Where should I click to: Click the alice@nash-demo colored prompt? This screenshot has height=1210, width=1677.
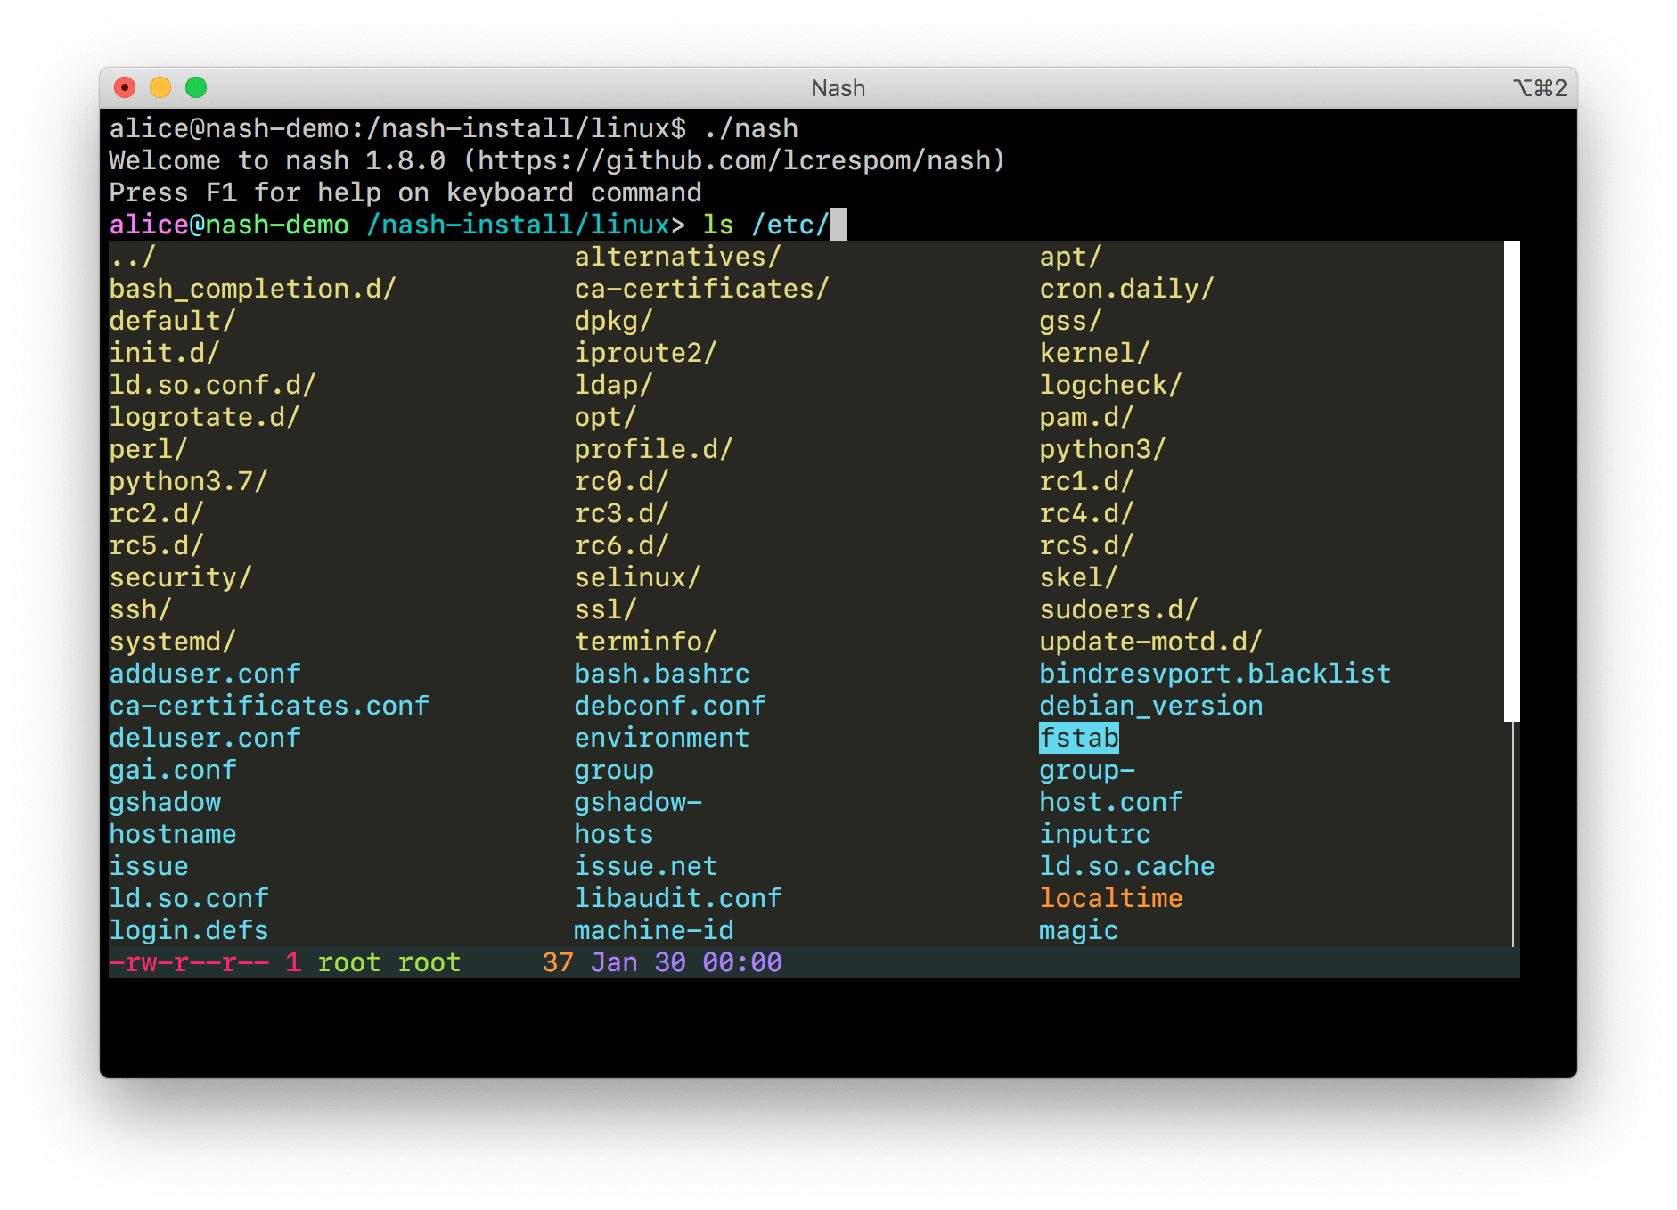click(x=229, y=225)
